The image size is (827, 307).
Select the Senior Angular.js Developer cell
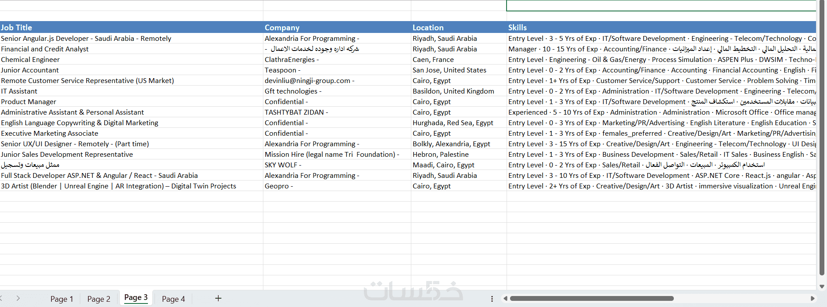pyautogui.click(x=131, y=38)
